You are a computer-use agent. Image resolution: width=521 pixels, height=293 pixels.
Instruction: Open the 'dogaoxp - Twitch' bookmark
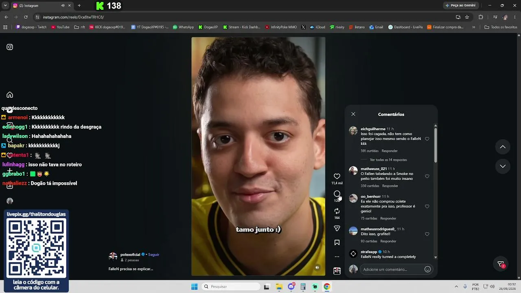pyautogui.click(x=31, y=27)
